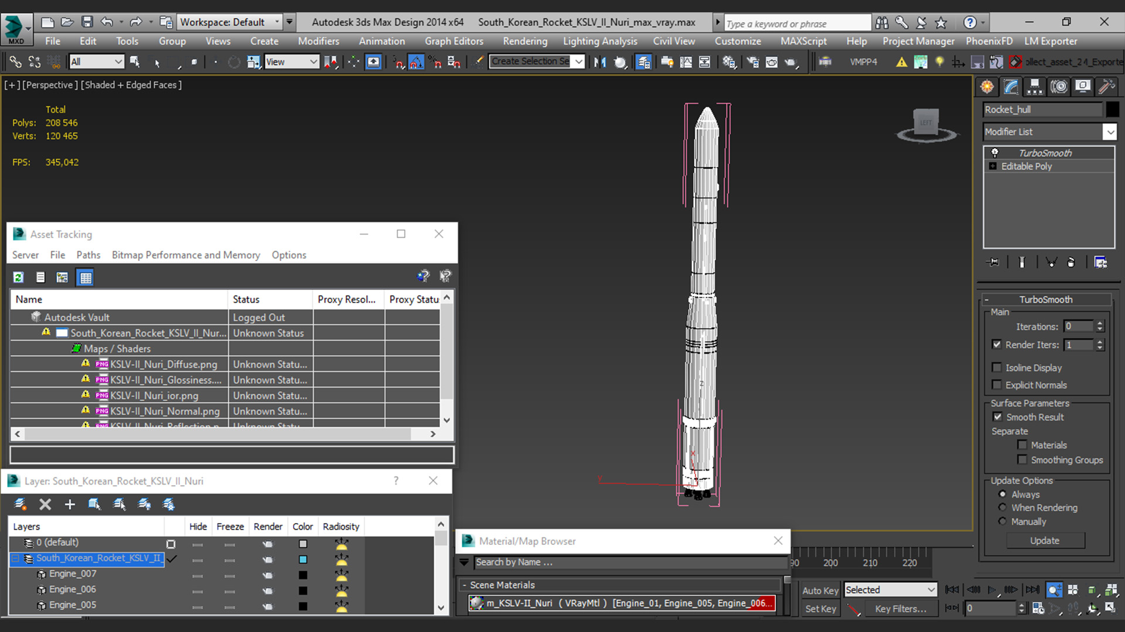This screenshot has height=632, width=1125.
Task: Open the Create command panel tab
Action: click(987, 87)
